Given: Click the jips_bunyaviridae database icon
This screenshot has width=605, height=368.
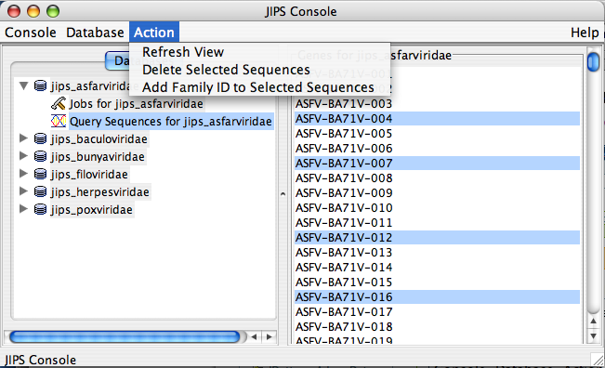Looking at the screenshot, I should [41, 156].
